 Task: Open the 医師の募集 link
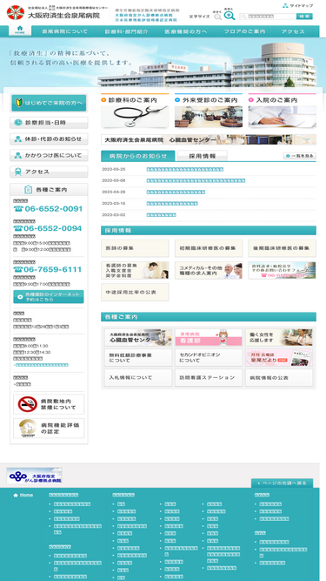135,248
